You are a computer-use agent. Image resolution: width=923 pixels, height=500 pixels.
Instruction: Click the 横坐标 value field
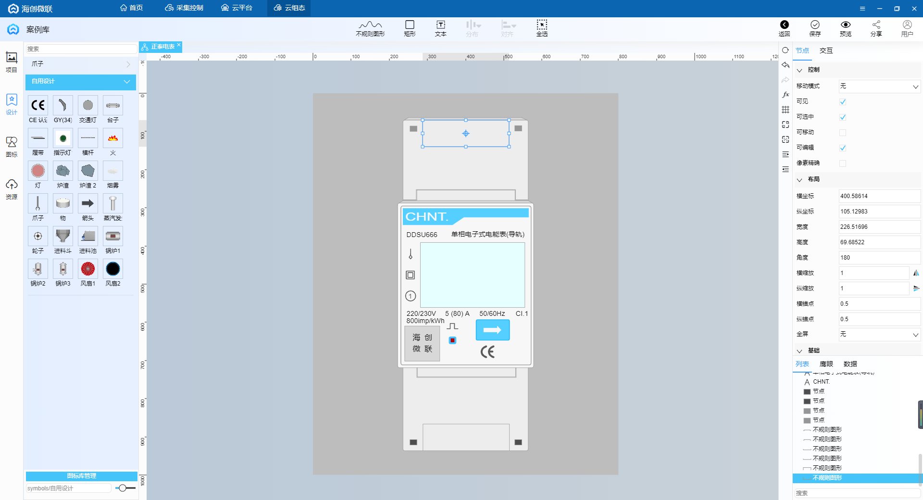[879, 196]
